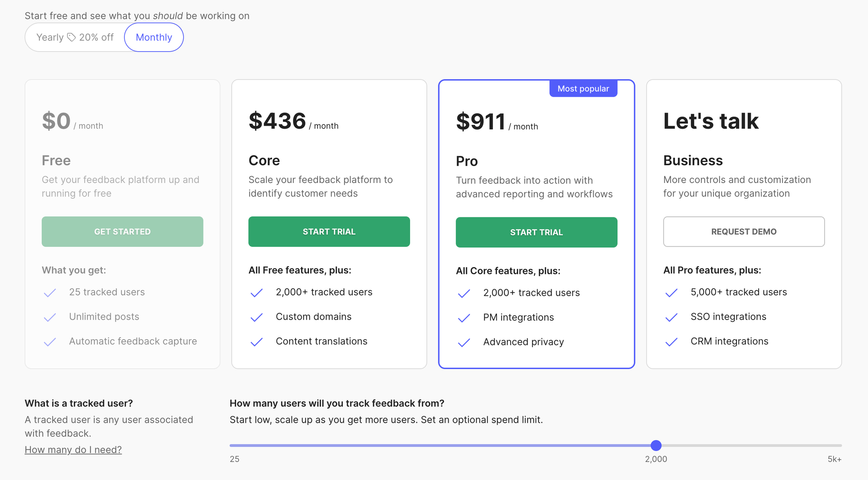Click the checkmark next to PM integrations

point(464,318)
